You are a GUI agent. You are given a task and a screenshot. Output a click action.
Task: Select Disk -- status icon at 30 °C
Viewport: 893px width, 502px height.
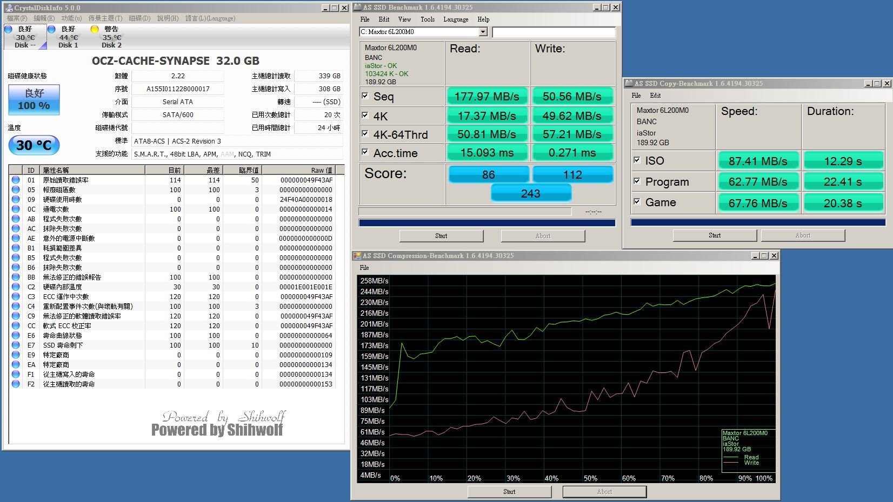tap(8, 29)
